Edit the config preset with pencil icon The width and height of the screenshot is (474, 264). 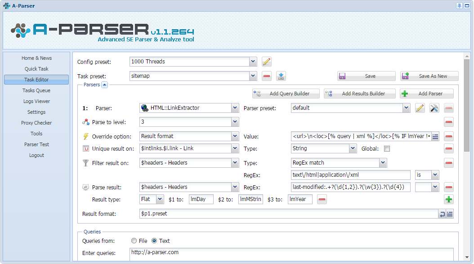coord(266,62)
